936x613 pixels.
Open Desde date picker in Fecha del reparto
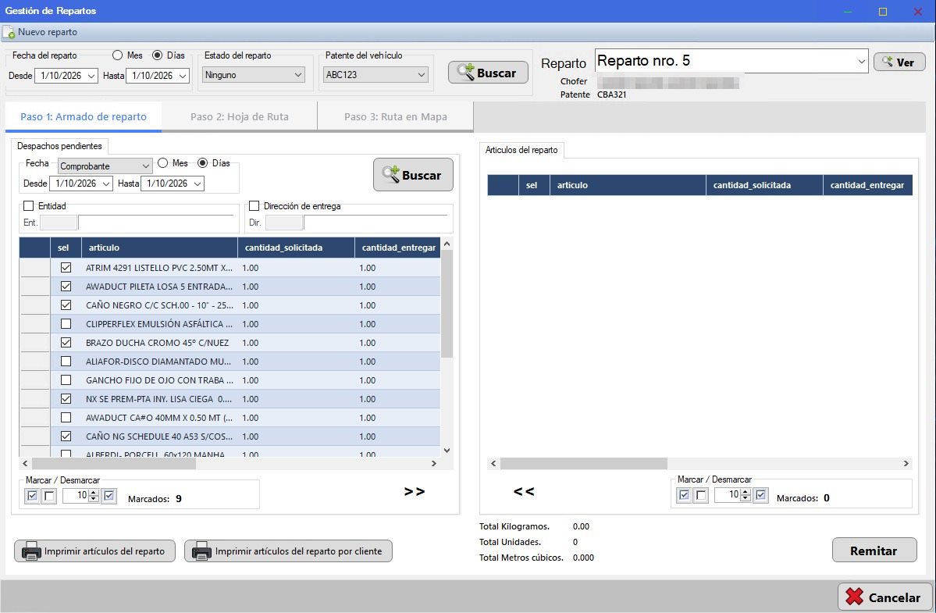pos(91,76)
